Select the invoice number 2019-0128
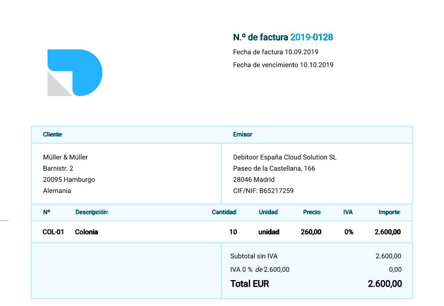Screen dimensions: 444x306 point(311,37)
